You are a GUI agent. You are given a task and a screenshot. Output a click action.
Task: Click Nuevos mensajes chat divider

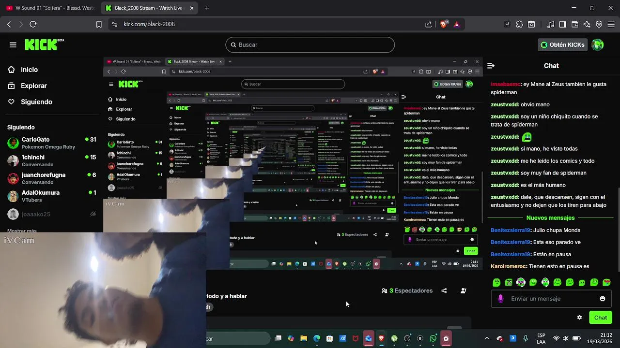pos(550,218)
